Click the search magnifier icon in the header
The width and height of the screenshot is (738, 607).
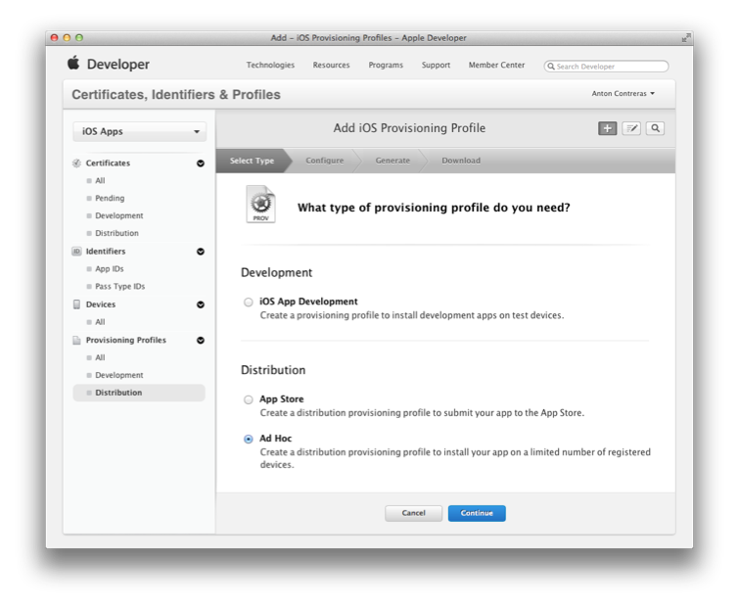click(656, 128)
